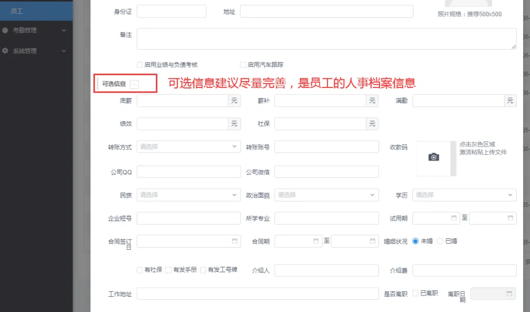Open calendar icon in 合同签订日 field
530x312 pixels.
pos(235,242)
